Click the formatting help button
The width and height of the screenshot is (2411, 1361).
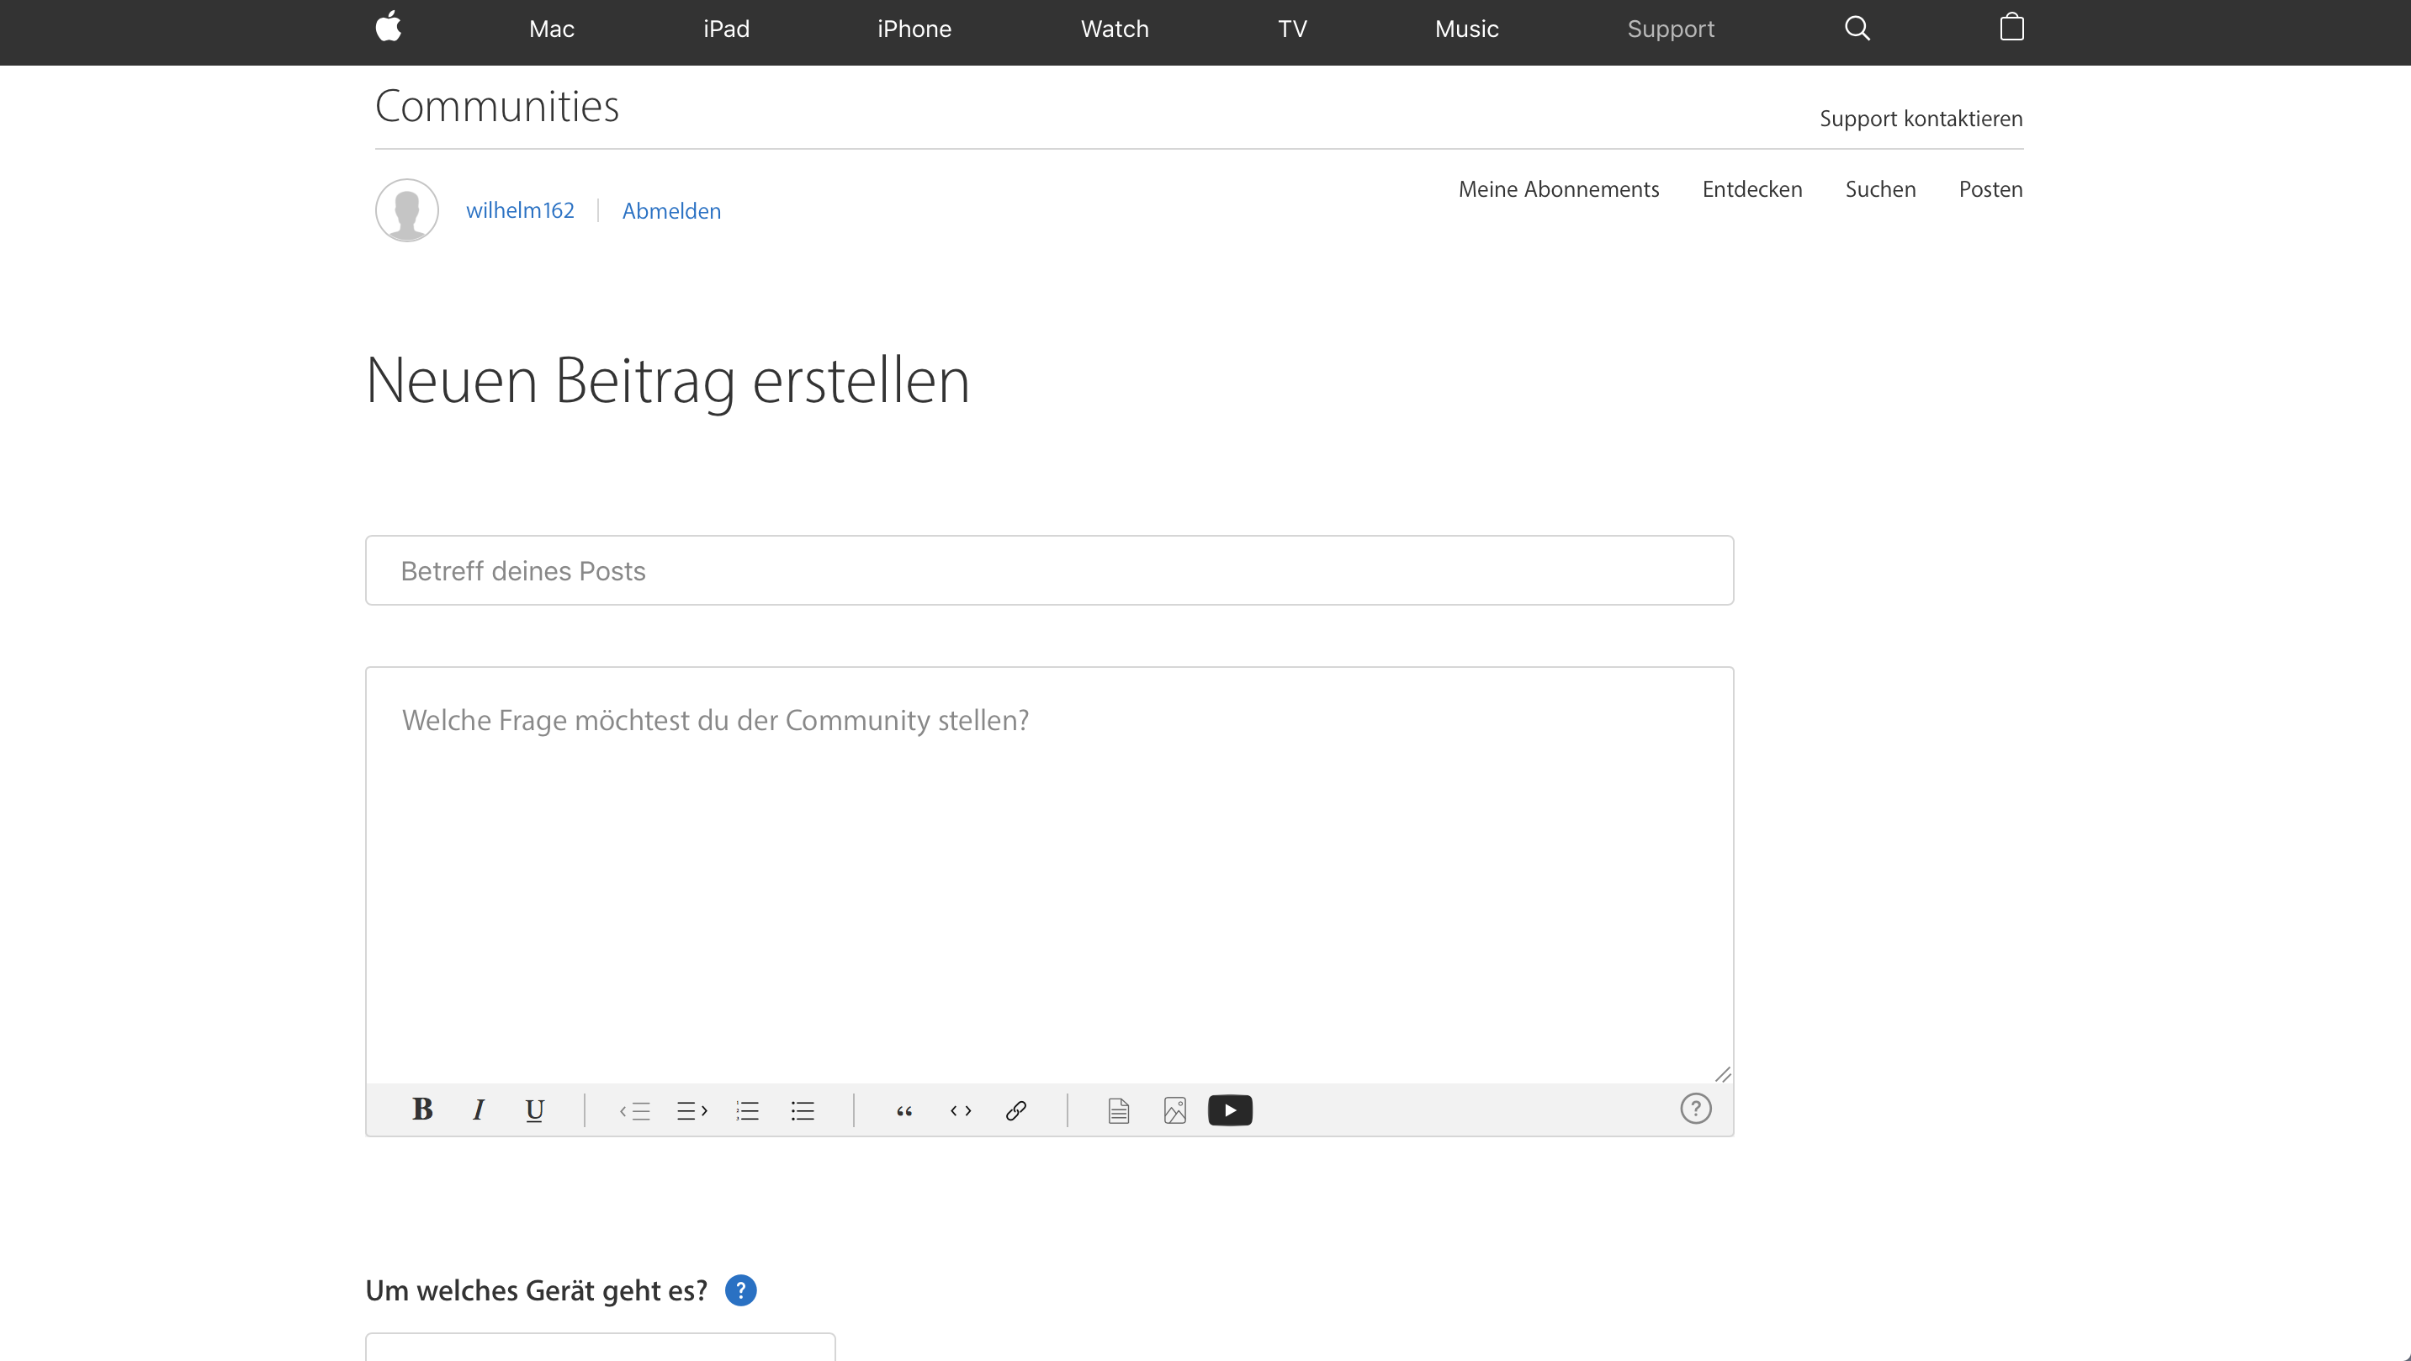click(x=1696, y=1108)
